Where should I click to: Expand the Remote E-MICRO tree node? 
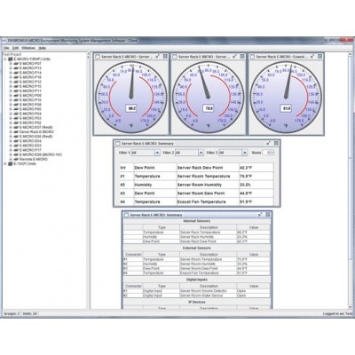point(11,159)
